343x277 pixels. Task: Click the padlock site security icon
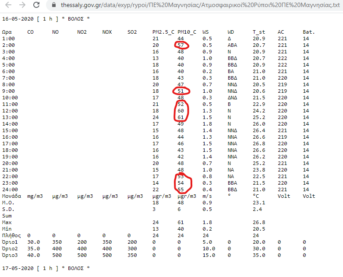(x=53, y=5)
